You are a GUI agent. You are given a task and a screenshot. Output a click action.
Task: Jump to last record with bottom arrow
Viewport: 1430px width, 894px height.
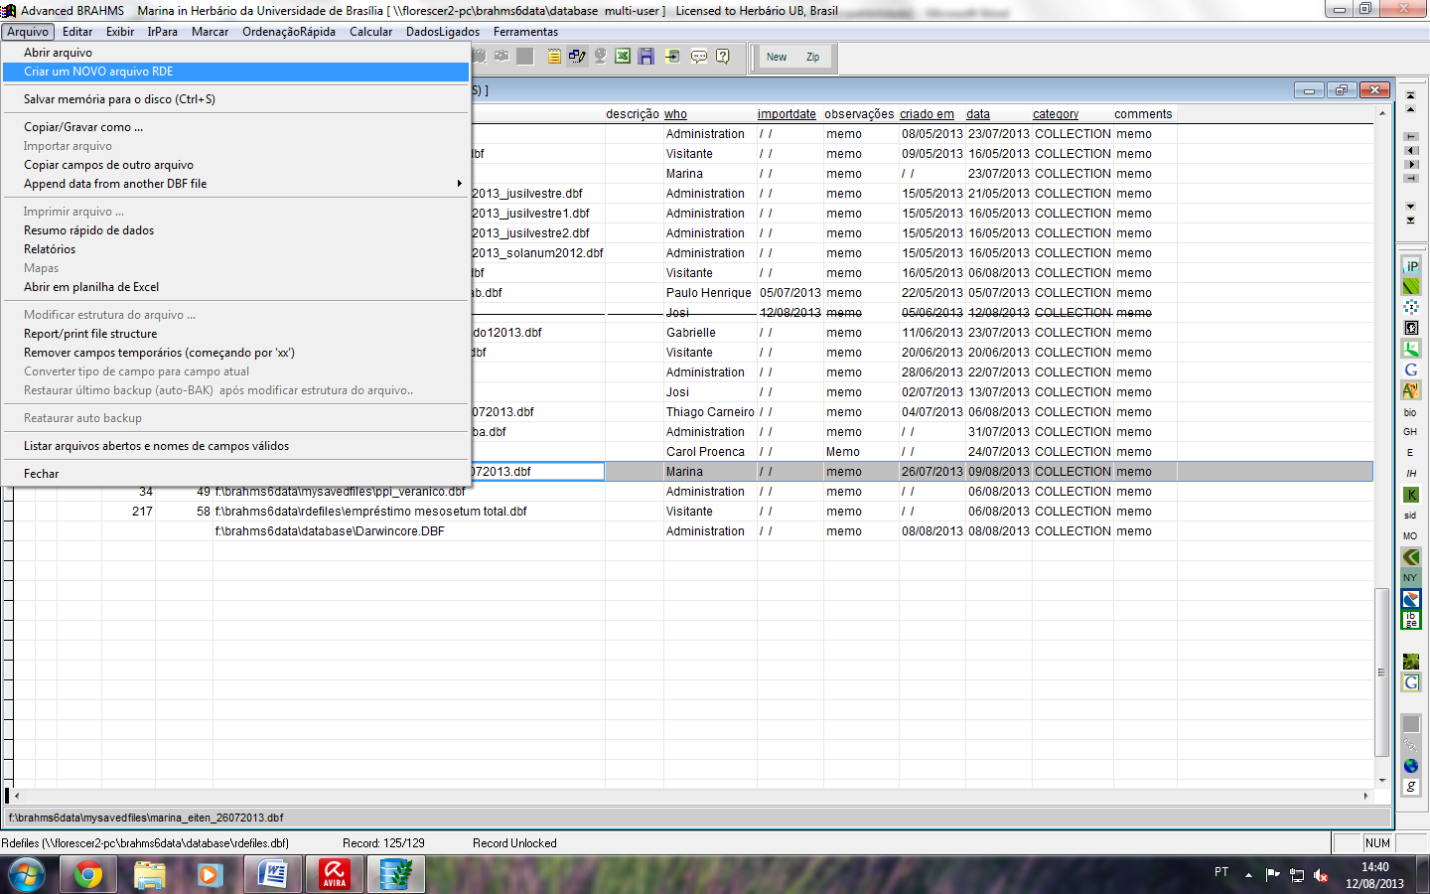pos(1410,220)
